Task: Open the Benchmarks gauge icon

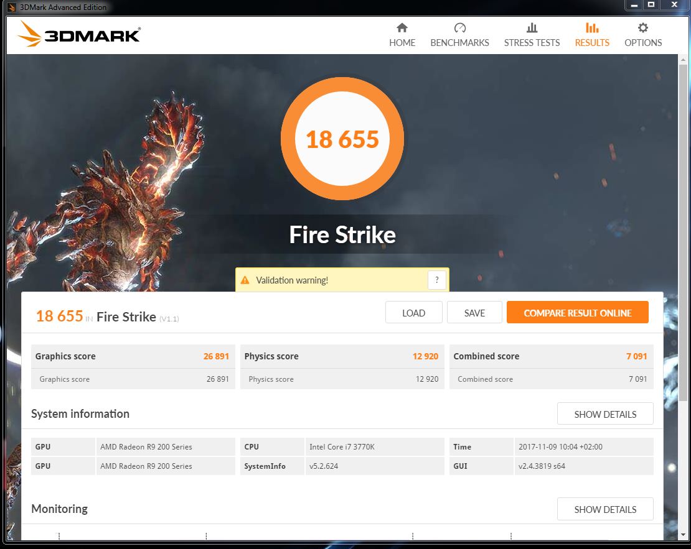Action: pyautogui.click(x=459, y=28)
